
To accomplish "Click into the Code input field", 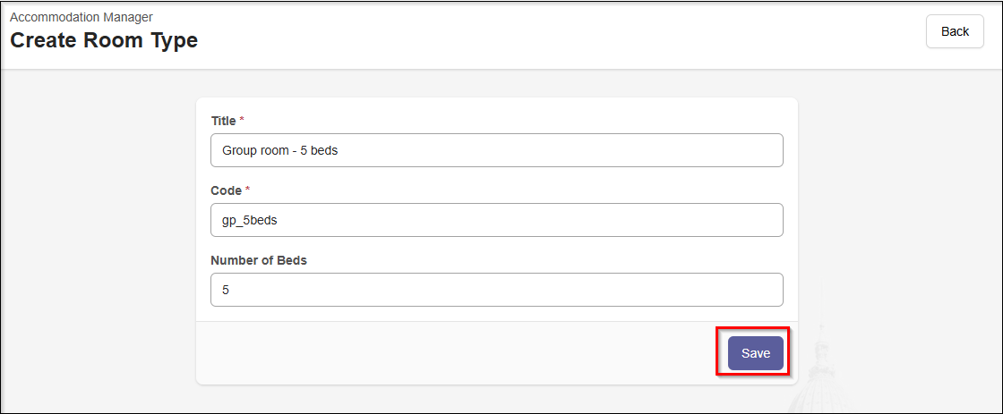I will click(x=496, y=220).
